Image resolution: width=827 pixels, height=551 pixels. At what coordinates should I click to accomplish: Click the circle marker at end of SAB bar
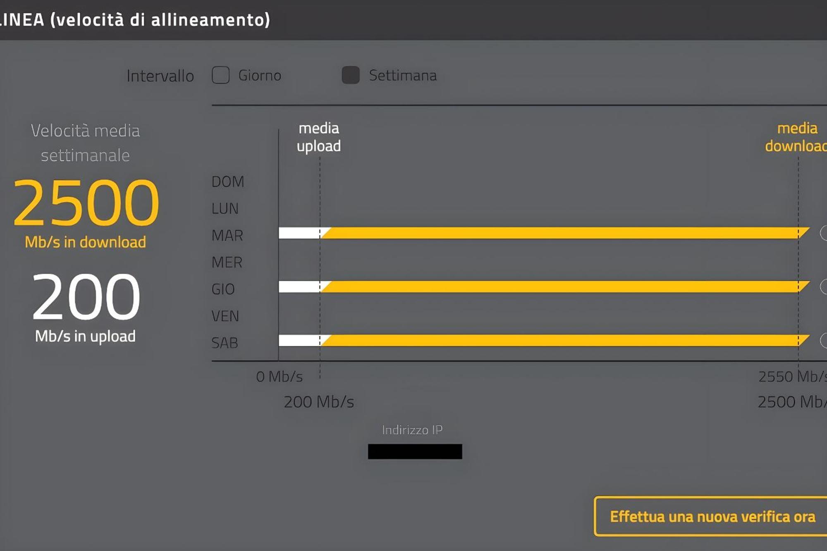pos(824,340)
